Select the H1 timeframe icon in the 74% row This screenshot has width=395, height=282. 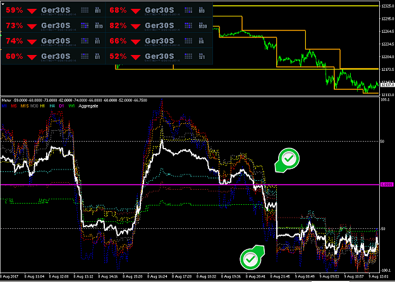97,41
